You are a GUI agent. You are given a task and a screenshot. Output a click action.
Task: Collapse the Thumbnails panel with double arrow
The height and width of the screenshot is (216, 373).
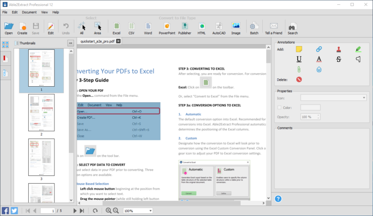tap(70, 43)
